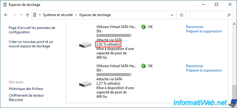This screenshot has height=108, width=237.
Task: Click Préparer la suppression for first drive
Action: 204,31
